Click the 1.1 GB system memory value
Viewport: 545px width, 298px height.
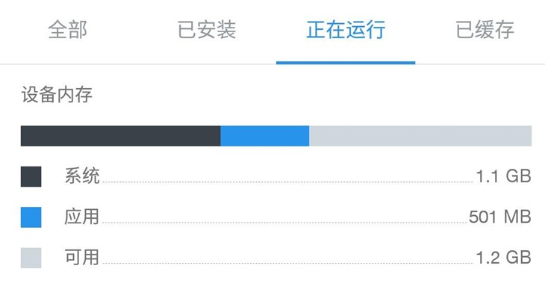(x=503, y=176)
